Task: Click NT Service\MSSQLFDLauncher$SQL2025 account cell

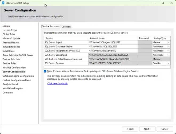Action: tap(113, 59)
